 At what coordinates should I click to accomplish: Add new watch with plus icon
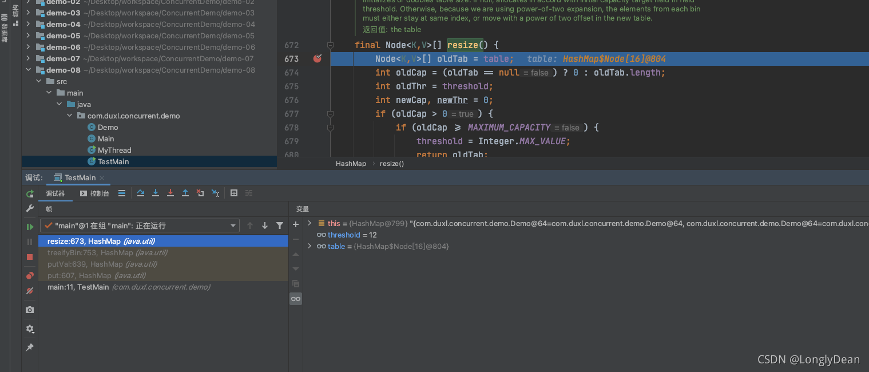pyautogui.click(x=296, y=224)
